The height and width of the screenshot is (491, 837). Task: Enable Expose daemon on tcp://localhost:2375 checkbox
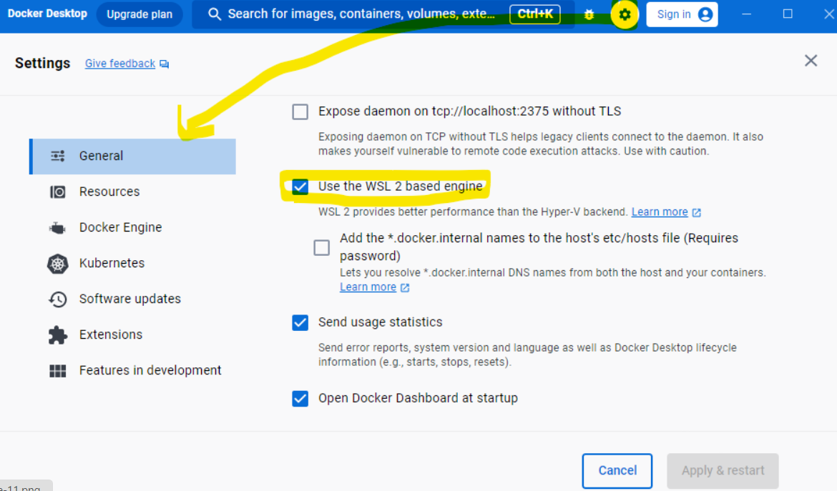300,111
